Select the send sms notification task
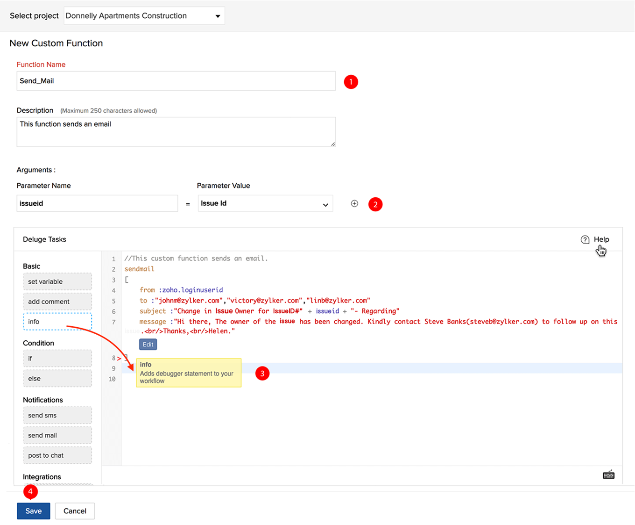The image size is (635, 525). tap(57, 415)
